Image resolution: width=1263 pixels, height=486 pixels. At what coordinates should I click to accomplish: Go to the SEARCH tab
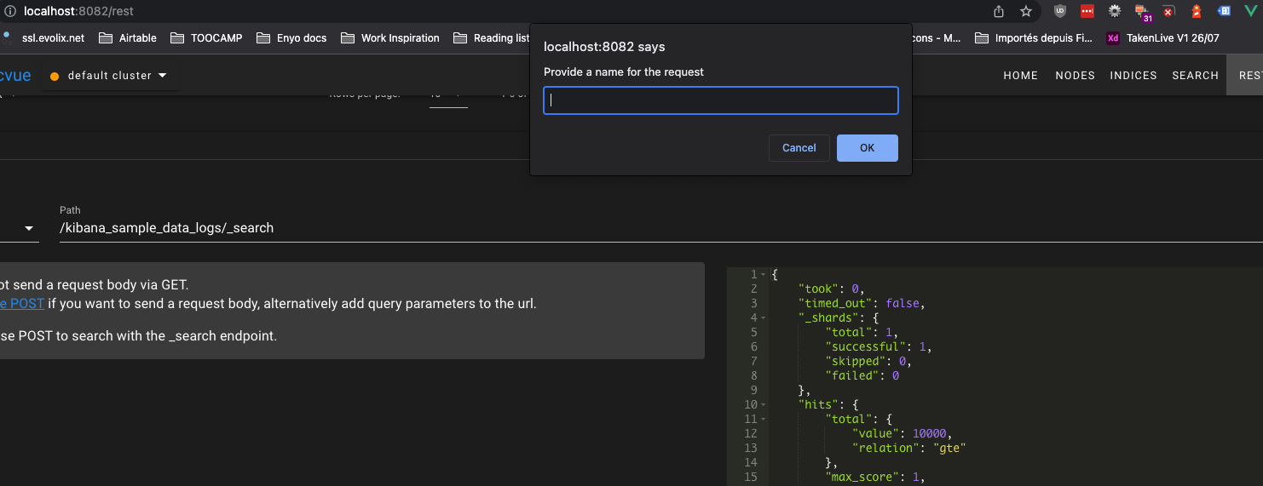[x=1195, y=75]
